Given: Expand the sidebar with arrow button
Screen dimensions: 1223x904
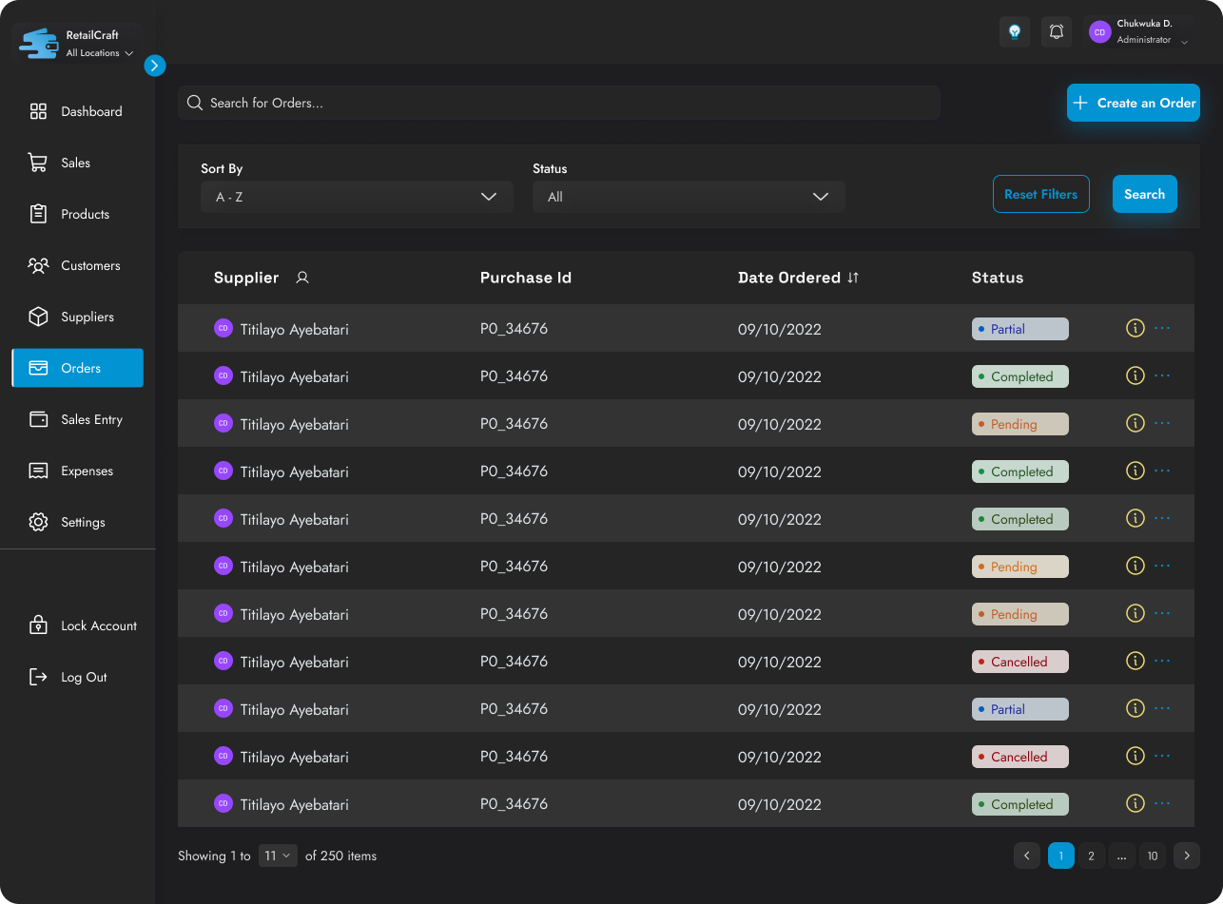Looking at the screenshot, I should 155,66.
